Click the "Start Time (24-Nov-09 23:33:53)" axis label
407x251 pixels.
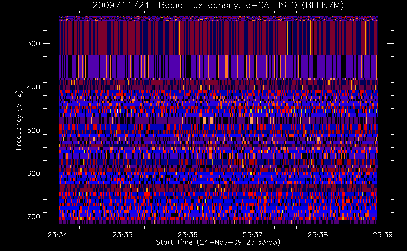click(x=218, y=242)
